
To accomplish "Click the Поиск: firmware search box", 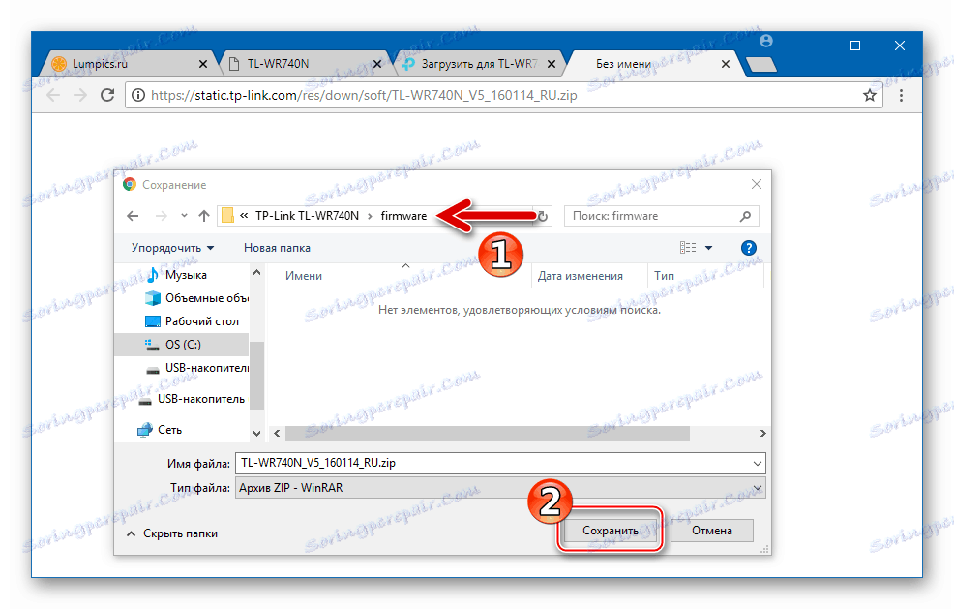I will [x=662, y=216].
